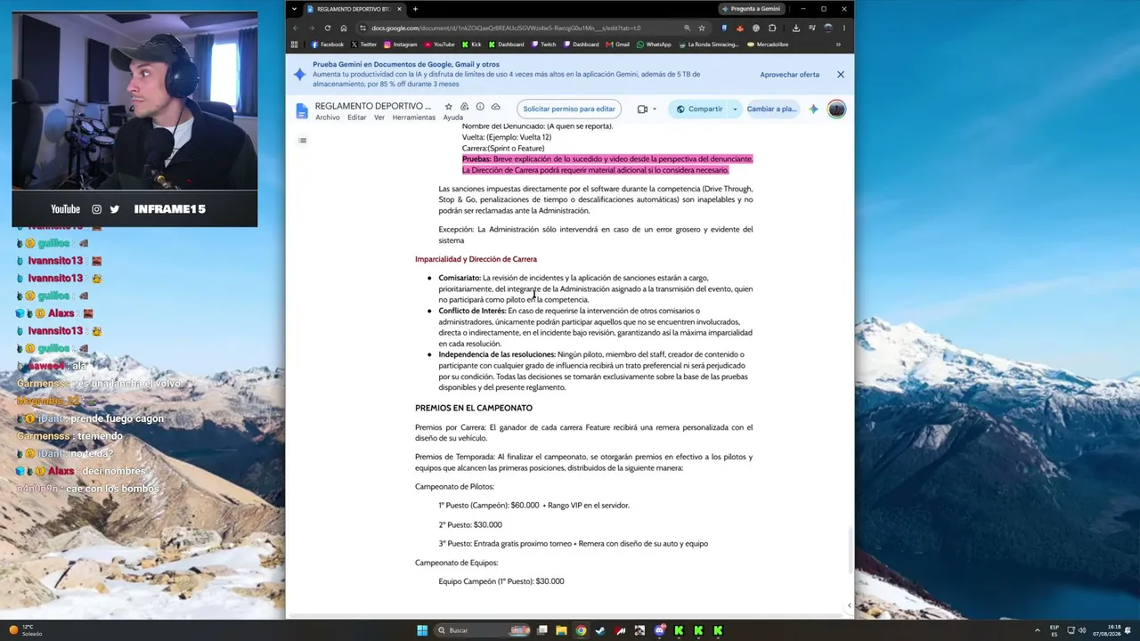Expand the Compartir dropdown arrow
The height and width of the screenshot is (641, 1140).
[x=735, y=110]
